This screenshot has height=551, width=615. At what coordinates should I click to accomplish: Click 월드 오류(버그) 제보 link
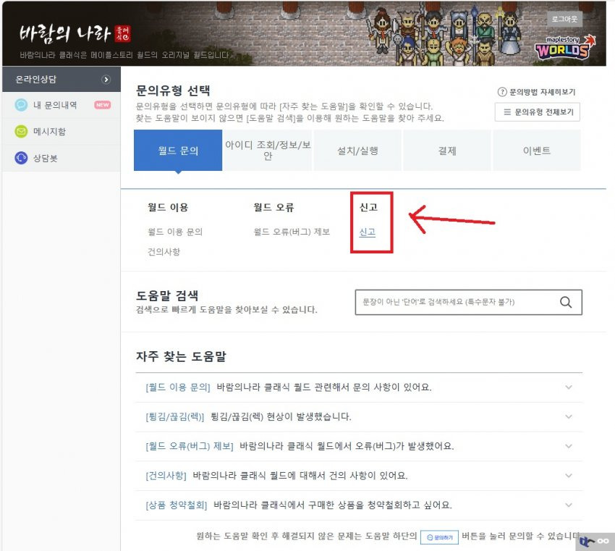point(292,232)
